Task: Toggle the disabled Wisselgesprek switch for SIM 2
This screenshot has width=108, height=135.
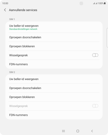Action: pyautogui.click(x=95, y=106)
